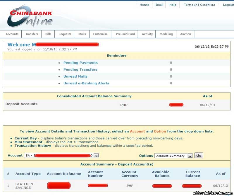The height and width of the screenshot is (196, 234).
Task: Open the Requests tab
Action: coord(65,34)
